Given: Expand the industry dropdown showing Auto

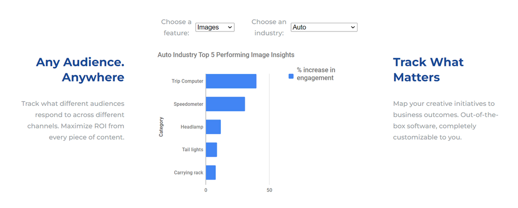Looking at the screenshot, I should coord(324,27).
